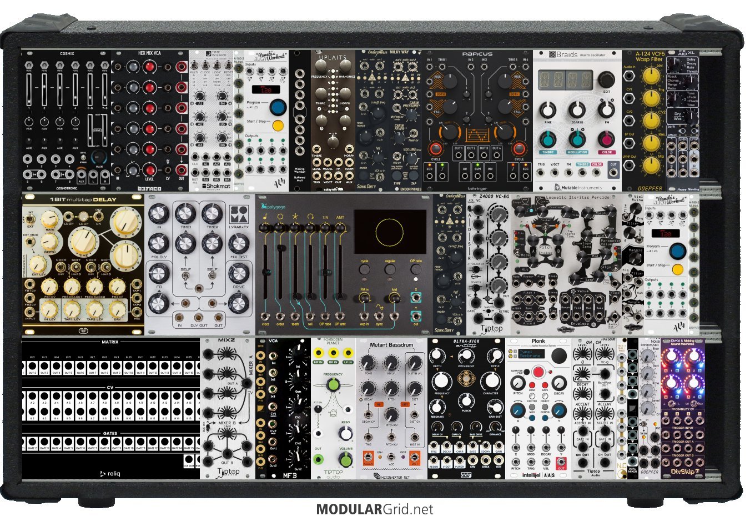This screenshot has height=521, width=750.
Task: Click the Braids COLOR knob
Action: [606, 138]
